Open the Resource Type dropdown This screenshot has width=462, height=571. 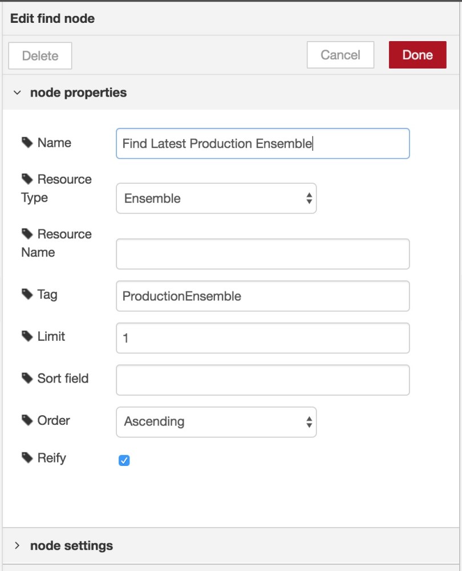[x=216, y=198]
